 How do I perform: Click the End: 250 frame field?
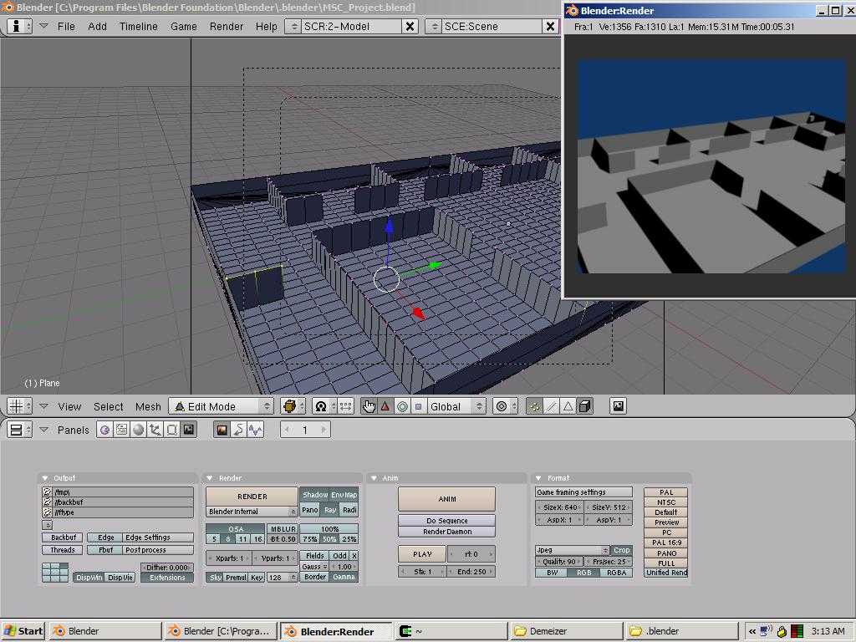tap(471, 572)
